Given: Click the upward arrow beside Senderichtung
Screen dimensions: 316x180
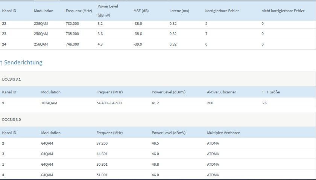Looking at the screenshot, I should click(x=2, y=63).
